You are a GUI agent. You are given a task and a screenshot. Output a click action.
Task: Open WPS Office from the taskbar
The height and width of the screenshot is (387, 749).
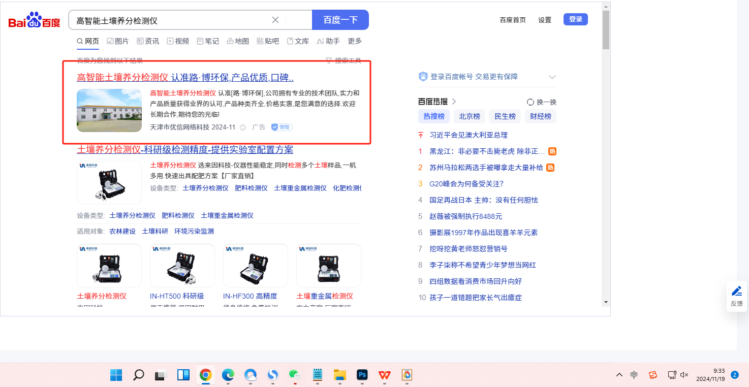point(384,375)
